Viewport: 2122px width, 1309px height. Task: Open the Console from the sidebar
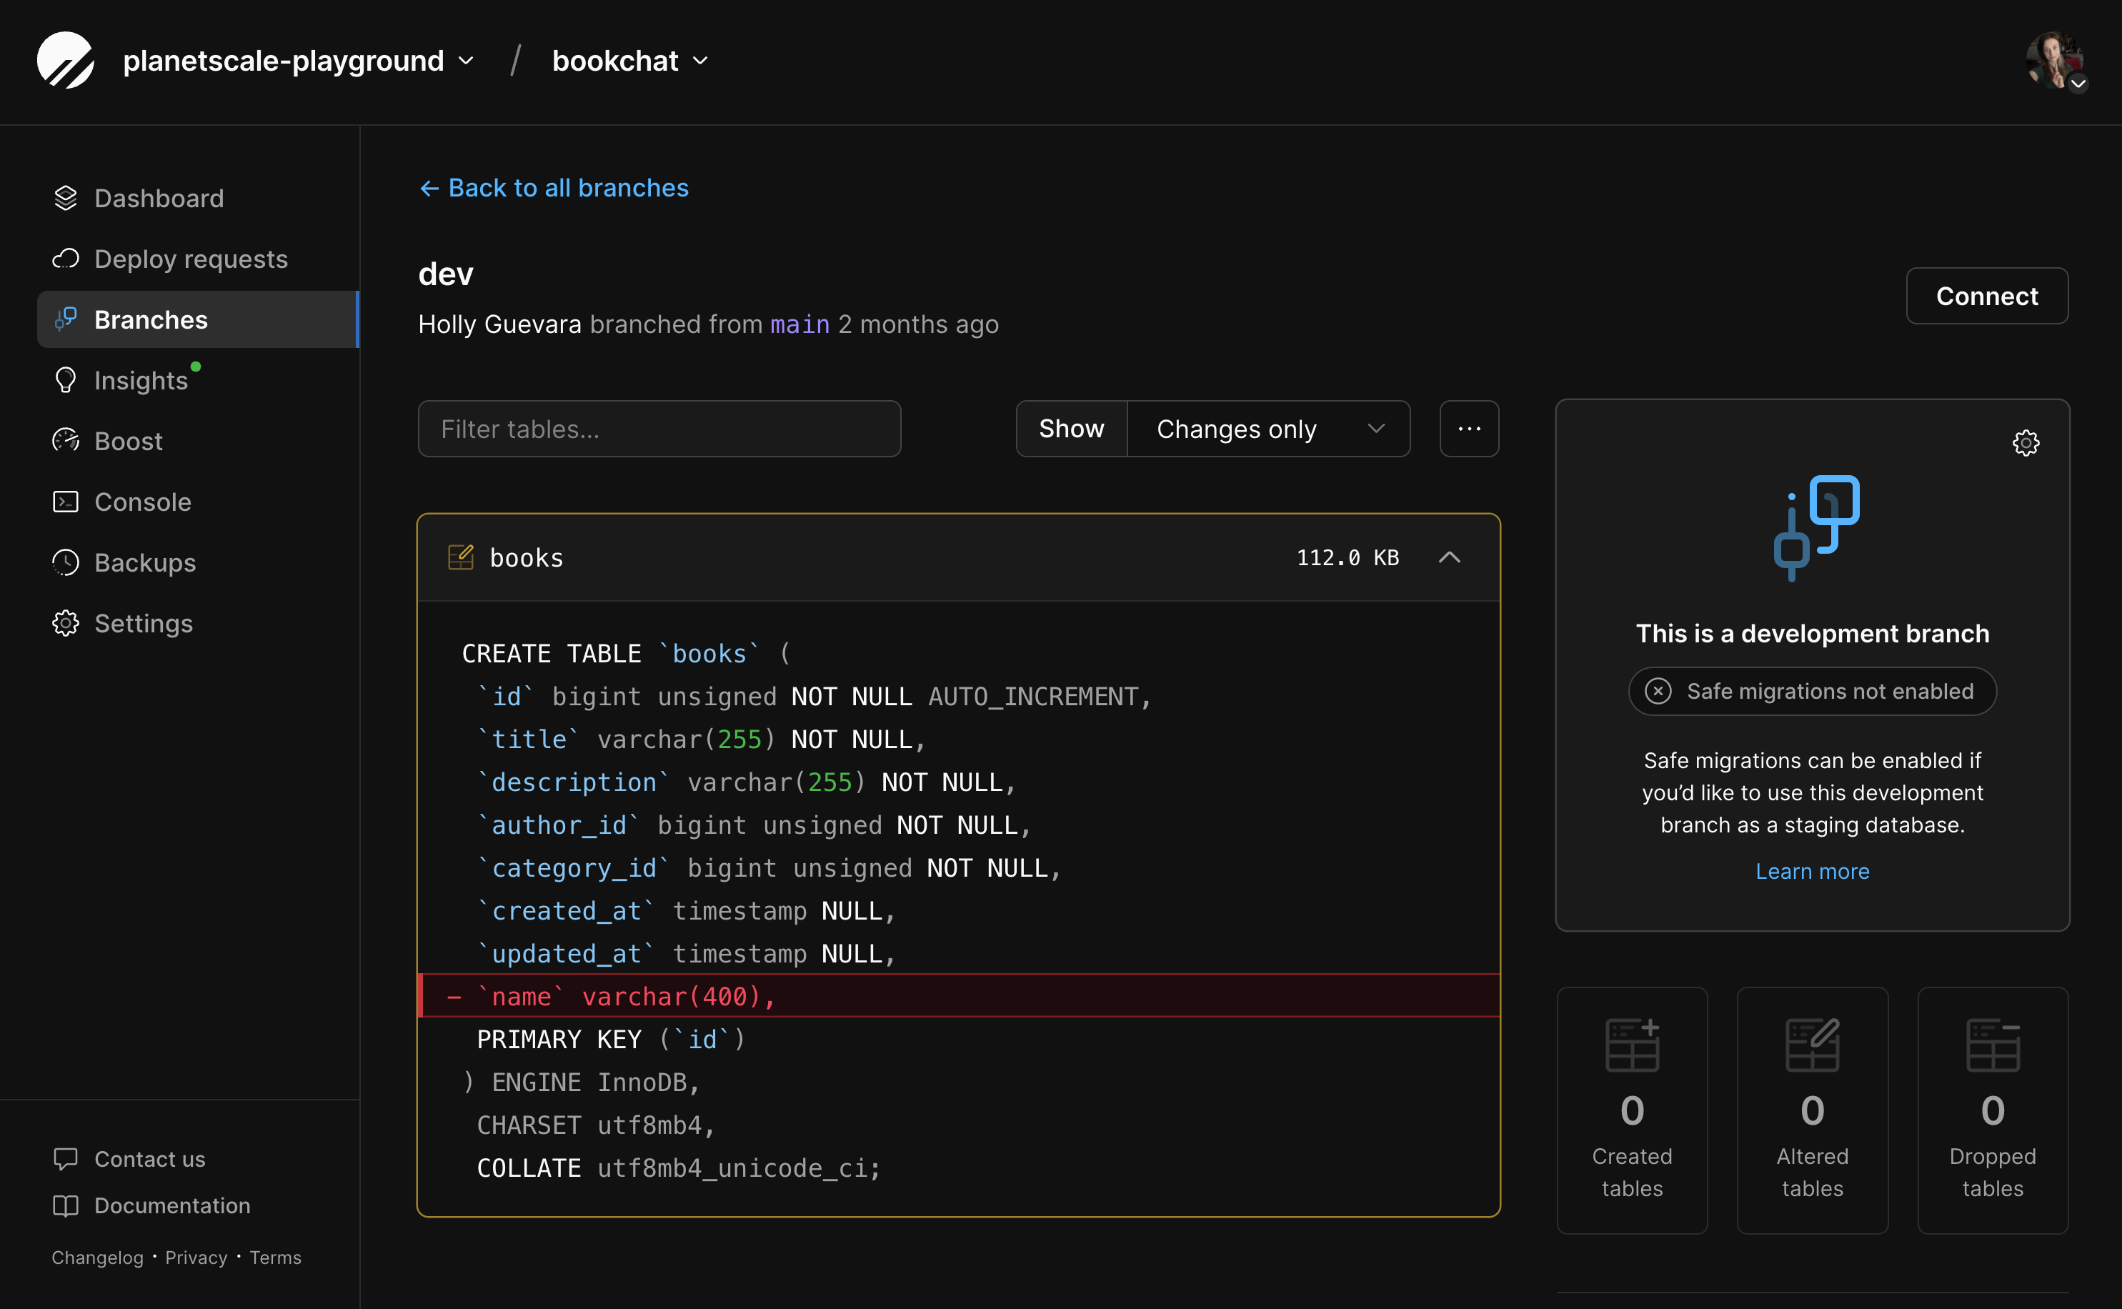pos(142,502)
